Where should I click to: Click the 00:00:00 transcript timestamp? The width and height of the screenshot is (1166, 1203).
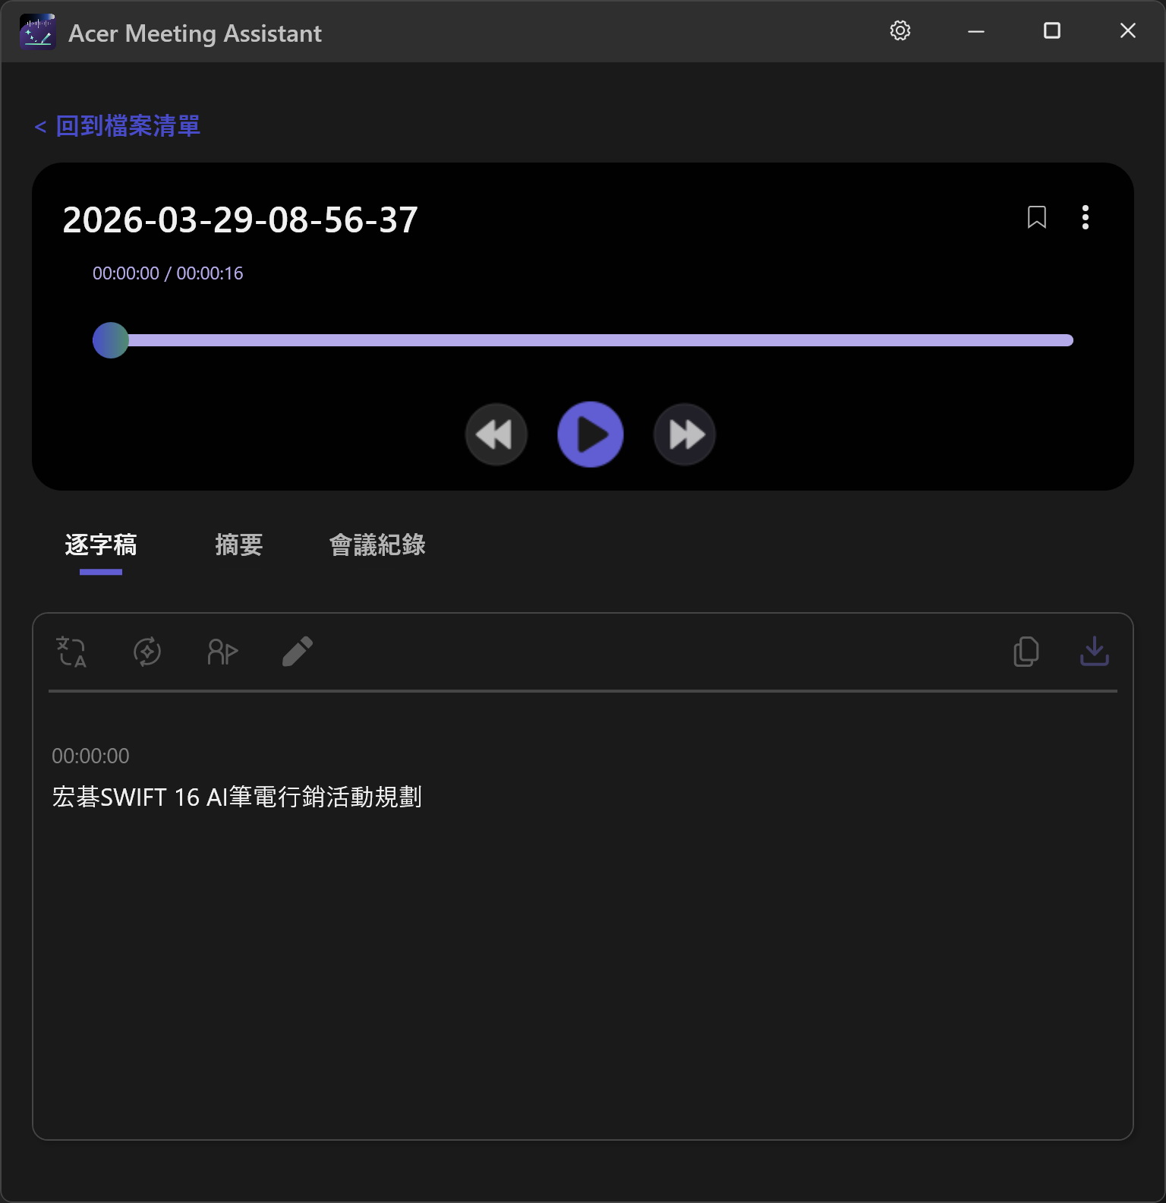[90, 756]
